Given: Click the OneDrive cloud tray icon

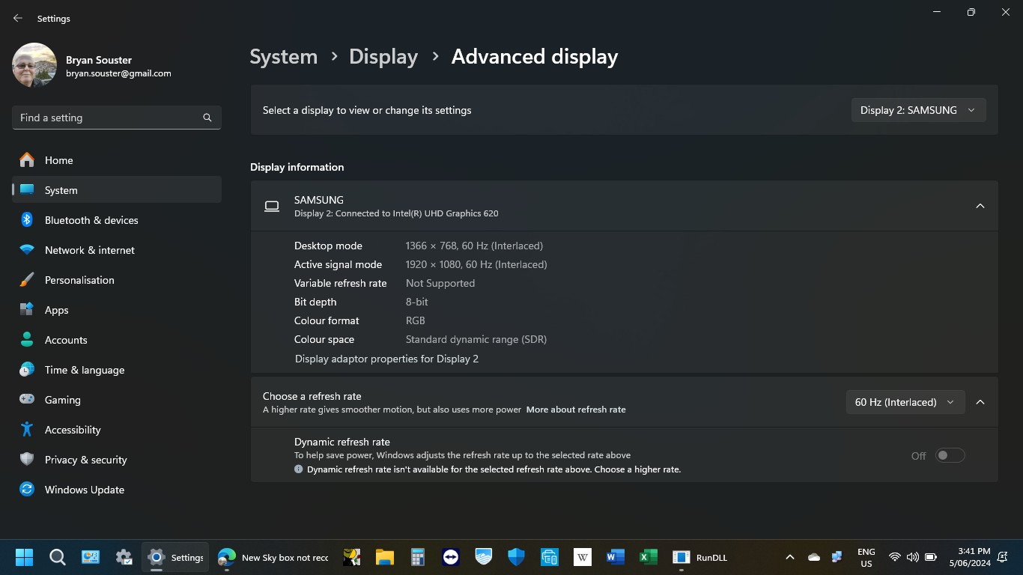Looking at the screenshot, I should [814, 557].
